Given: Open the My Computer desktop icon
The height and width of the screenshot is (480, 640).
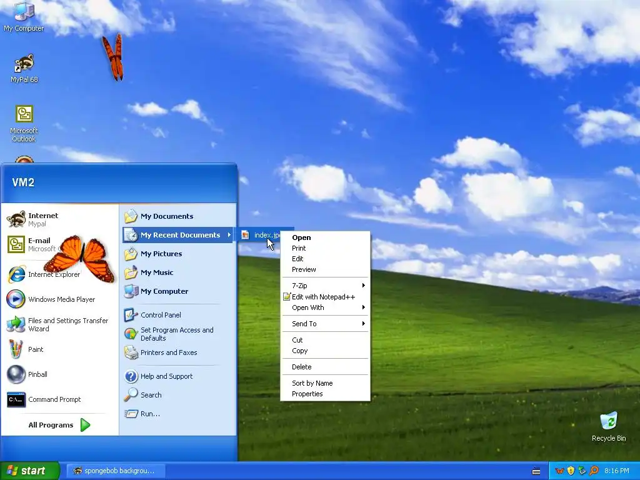Looking at the screenshot, I should tap(24, 16).
